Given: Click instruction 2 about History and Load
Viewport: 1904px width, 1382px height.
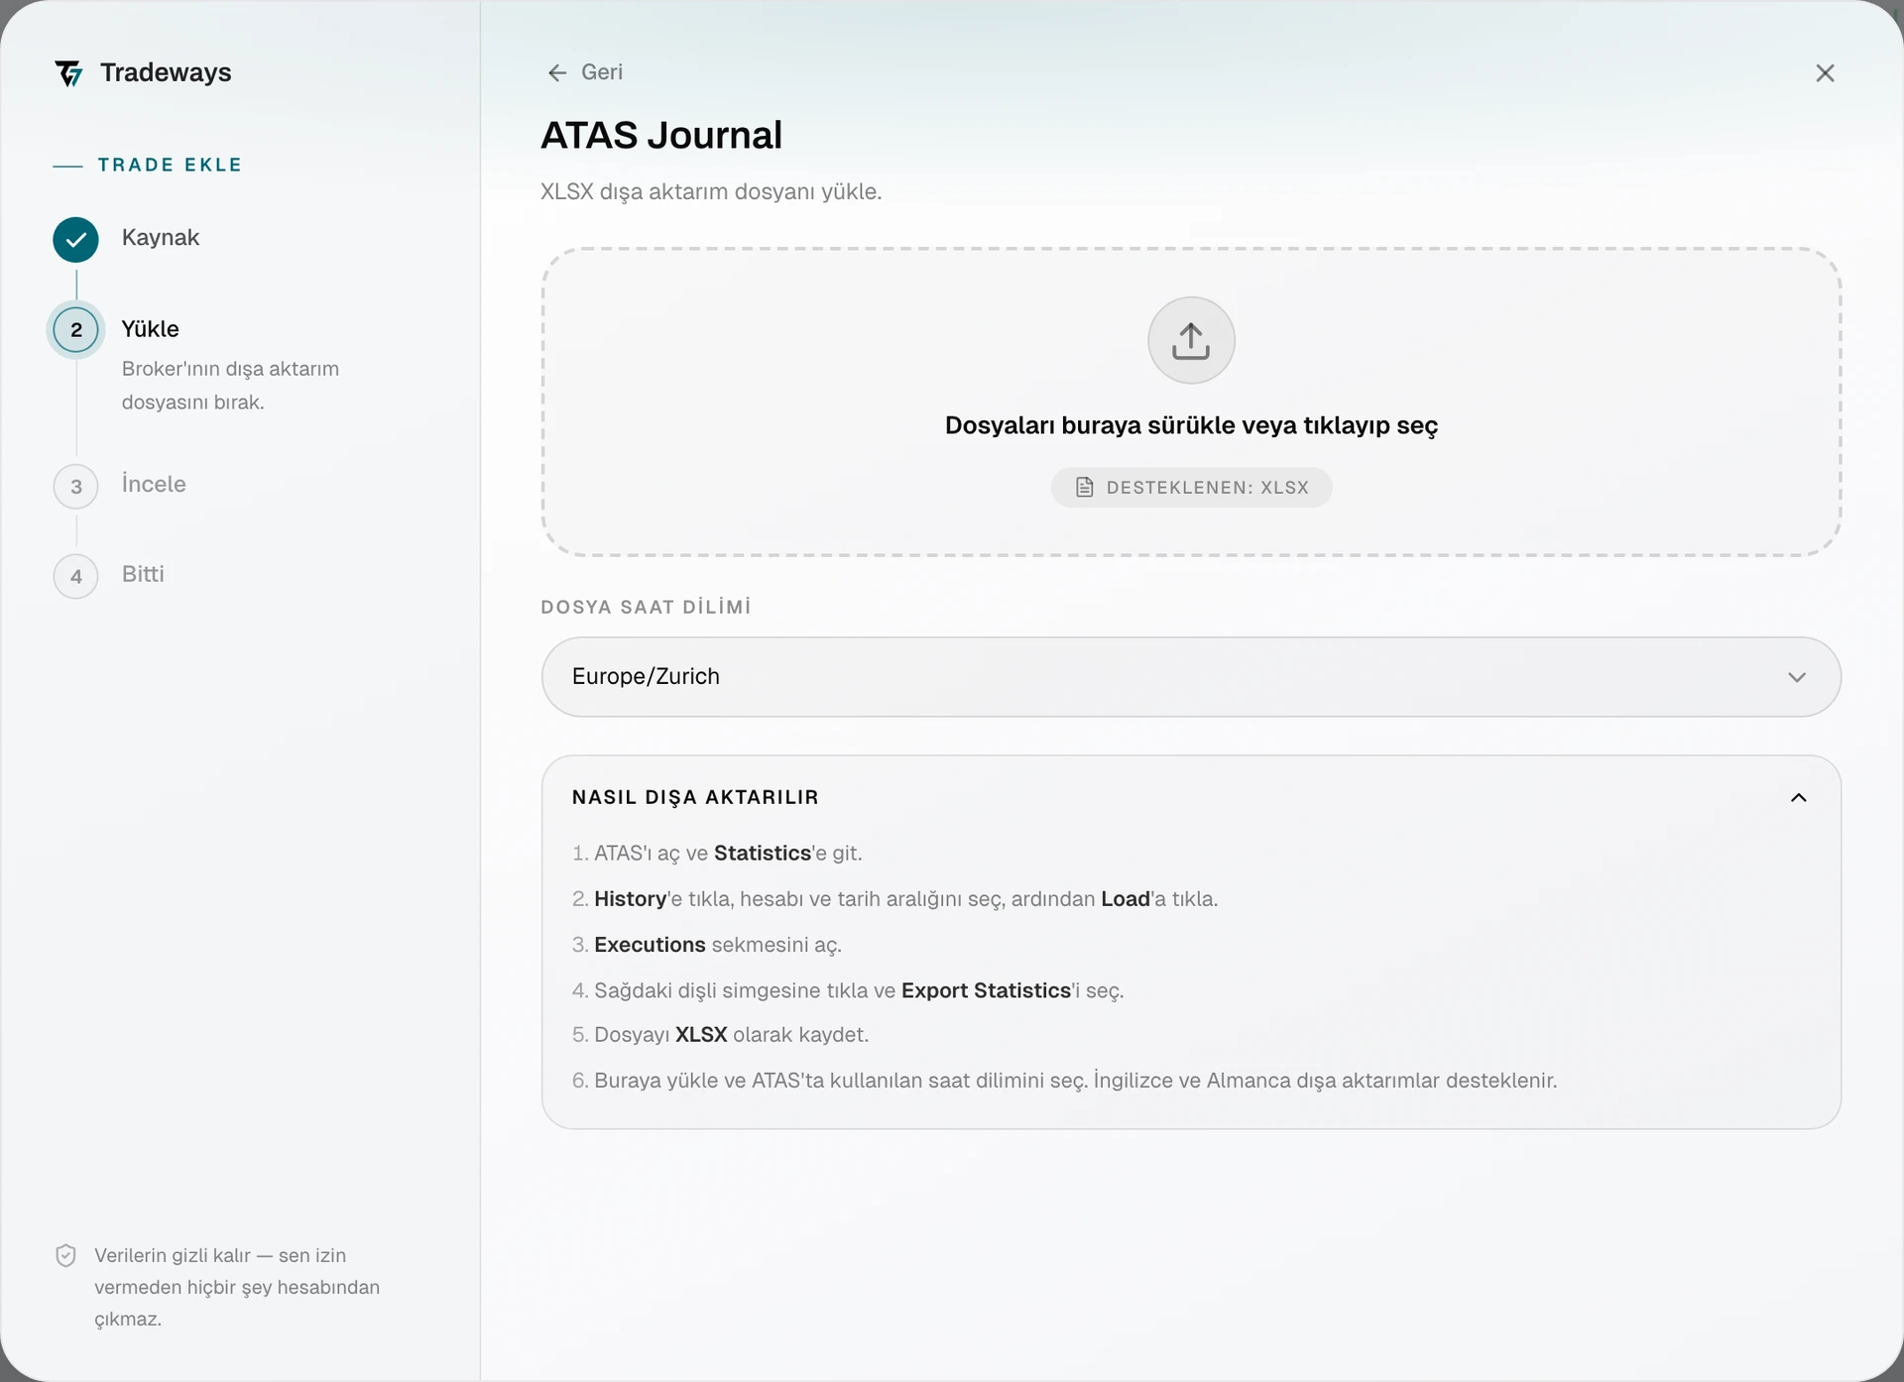Looking at the screenshot, I should pyautogui.click(x=894, y=899).
